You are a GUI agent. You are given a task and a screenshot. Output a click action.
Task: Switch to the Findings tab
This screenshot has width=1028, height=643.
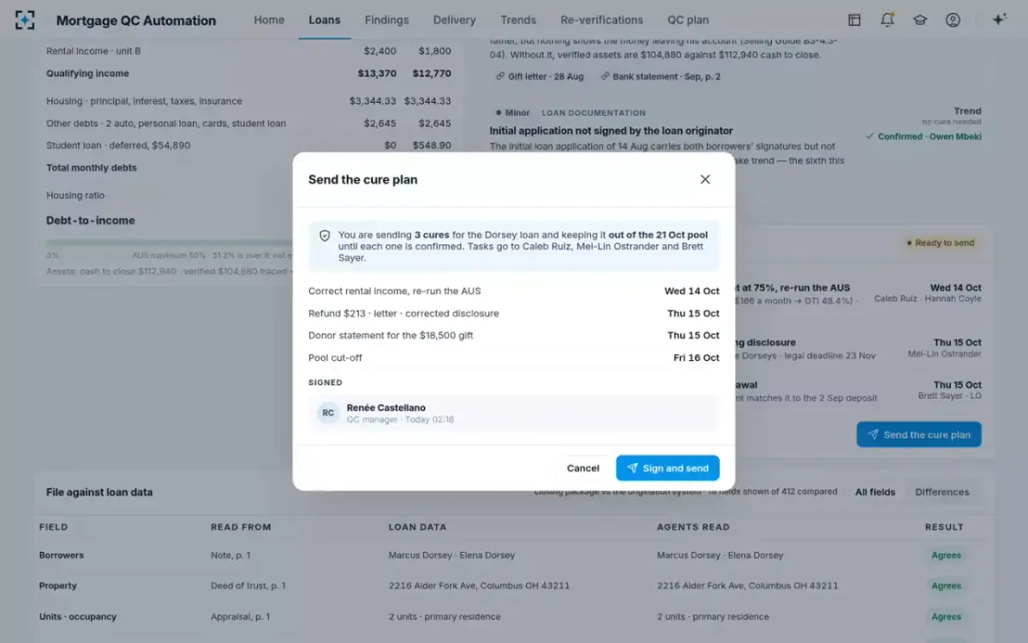tap(386, 20)
